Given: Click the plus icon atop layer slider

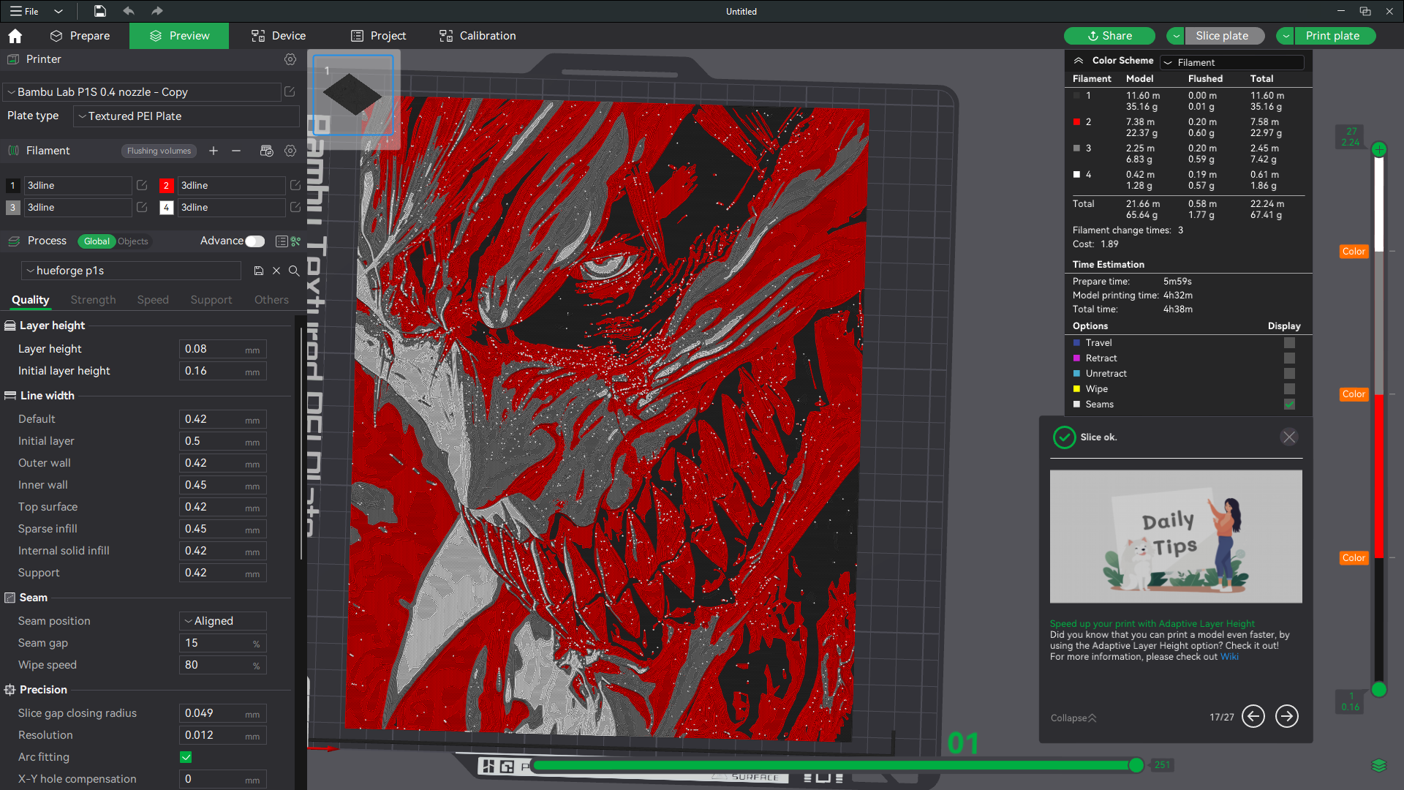Looking at the screenshot, I should [1379, 149].
